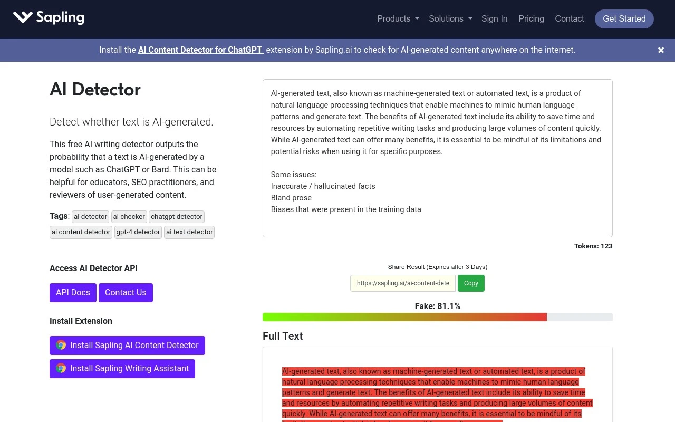Click 'Share Result (Expires after 3 Days)' label

[x=438, y=267]
